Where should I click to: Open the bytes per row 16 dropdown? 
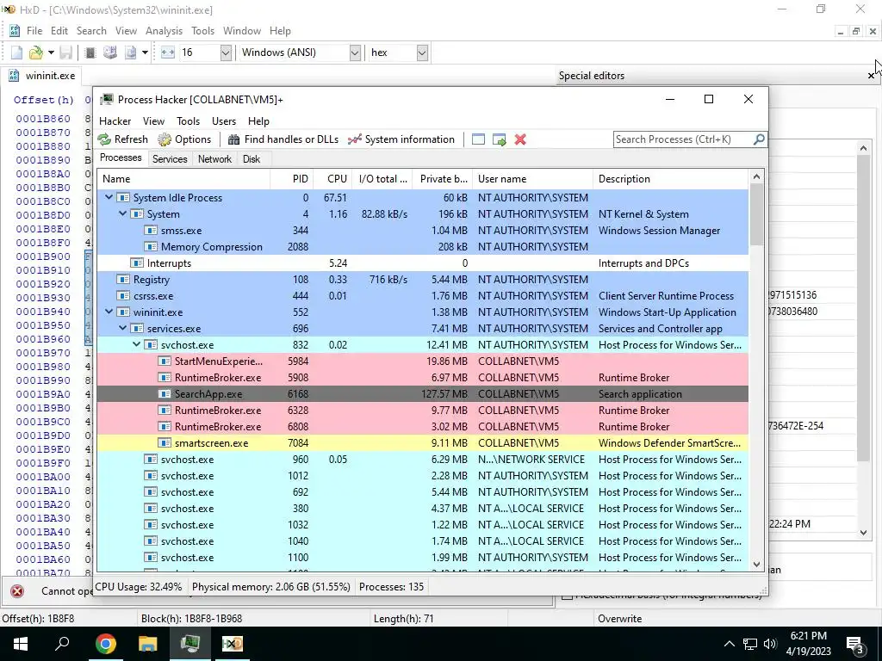(x=226, y=53)
